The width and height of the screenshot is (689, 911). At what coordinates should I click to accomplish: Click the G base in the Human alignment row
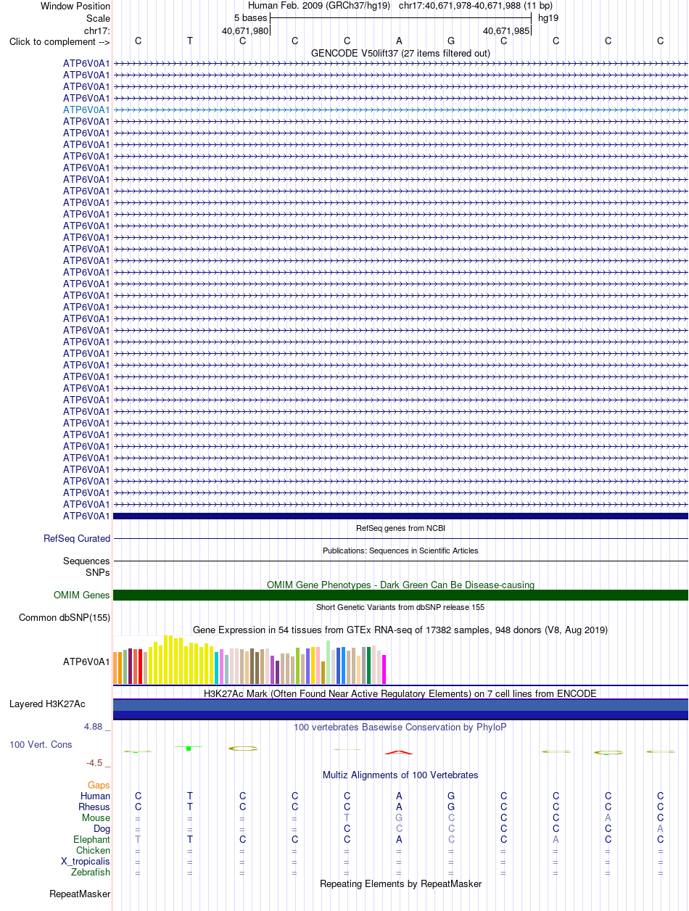451,796
